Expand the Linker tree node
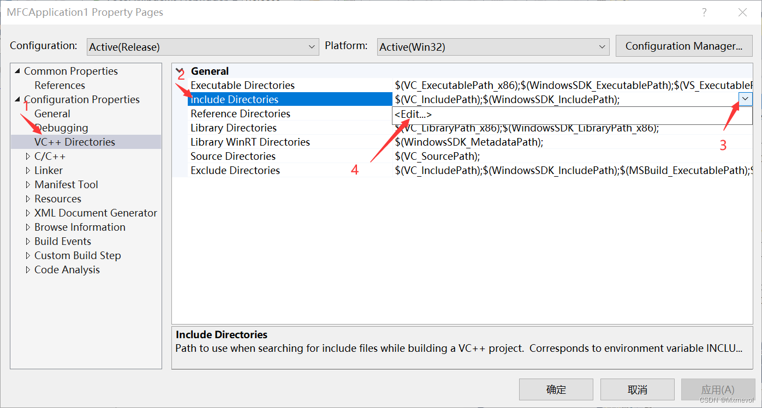The image size is (762, 408). click(28, 170)
